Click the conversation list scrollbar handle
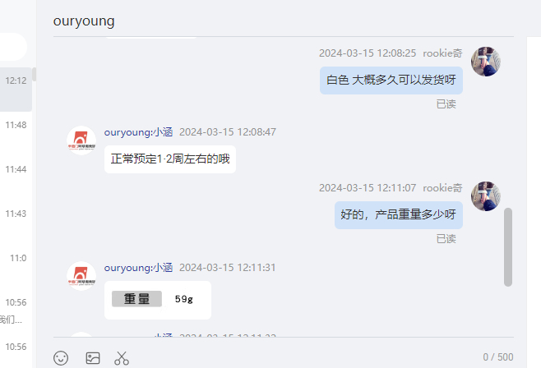 click(35, 75)
